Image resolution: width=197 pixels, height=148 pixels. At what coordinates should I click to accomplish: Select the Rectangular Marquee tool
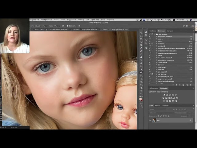tap(141, 36)
